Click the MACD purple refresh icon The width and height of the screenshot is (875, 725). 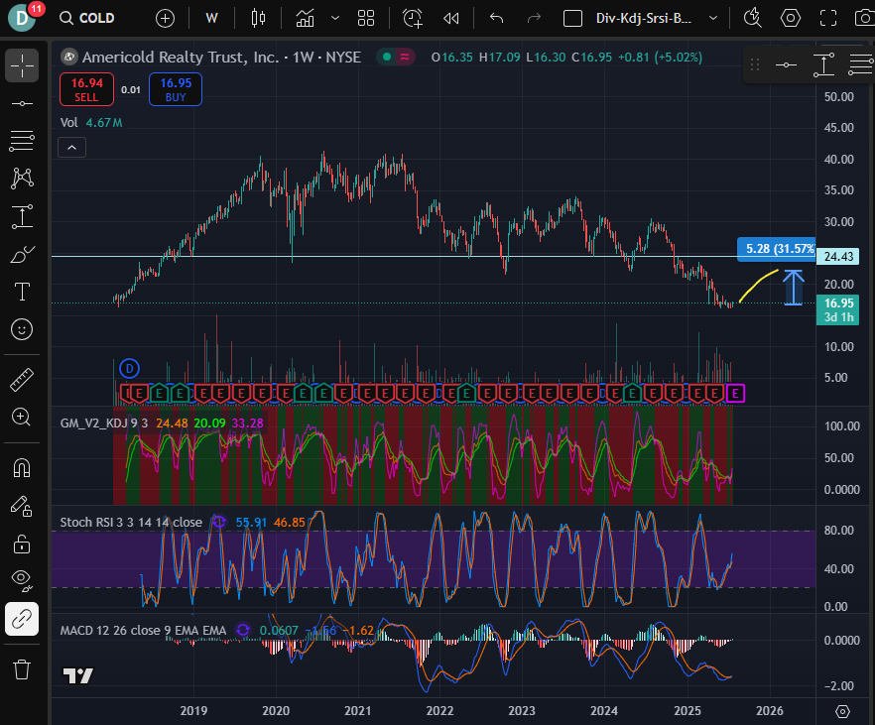click(x=243, y=630)
